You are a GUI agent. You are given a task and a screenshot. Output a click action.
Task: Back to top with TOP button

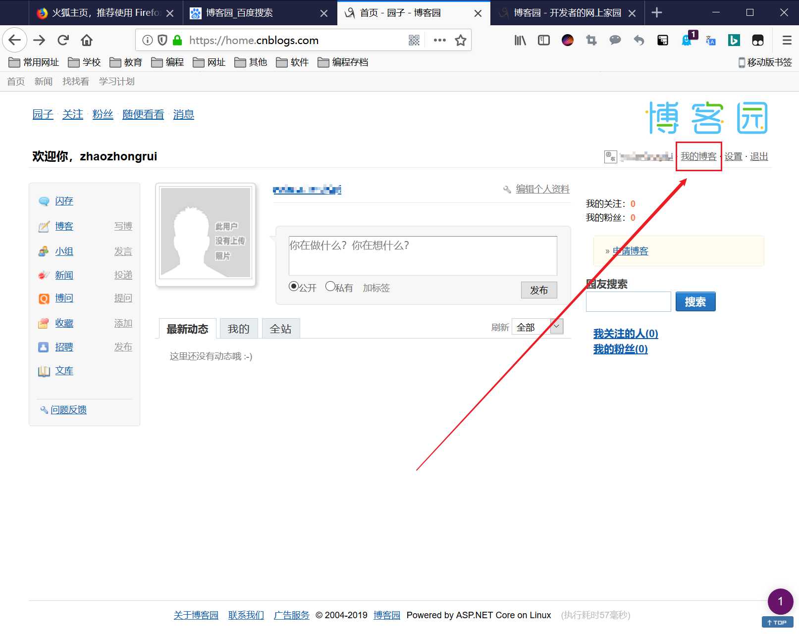(778, 622)
